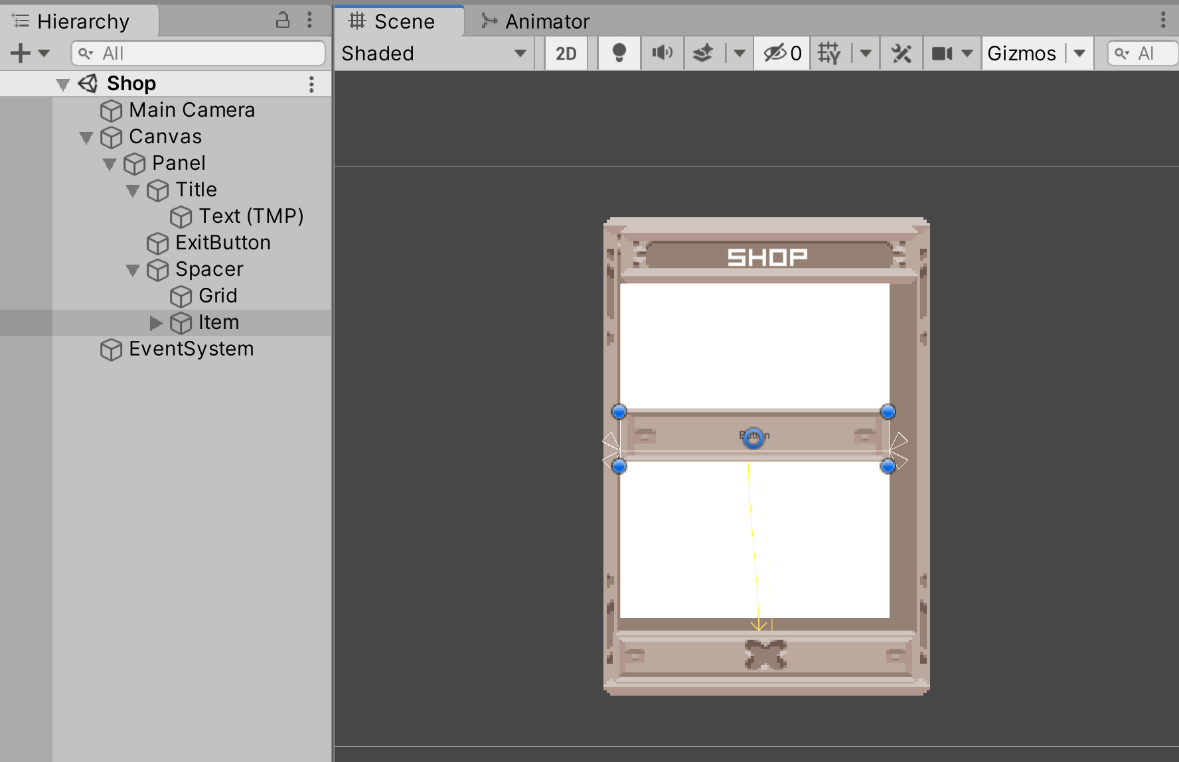1179x762 pixels.
Task: Mute scene audio with the speaker icon
Action: pos(662,53)
